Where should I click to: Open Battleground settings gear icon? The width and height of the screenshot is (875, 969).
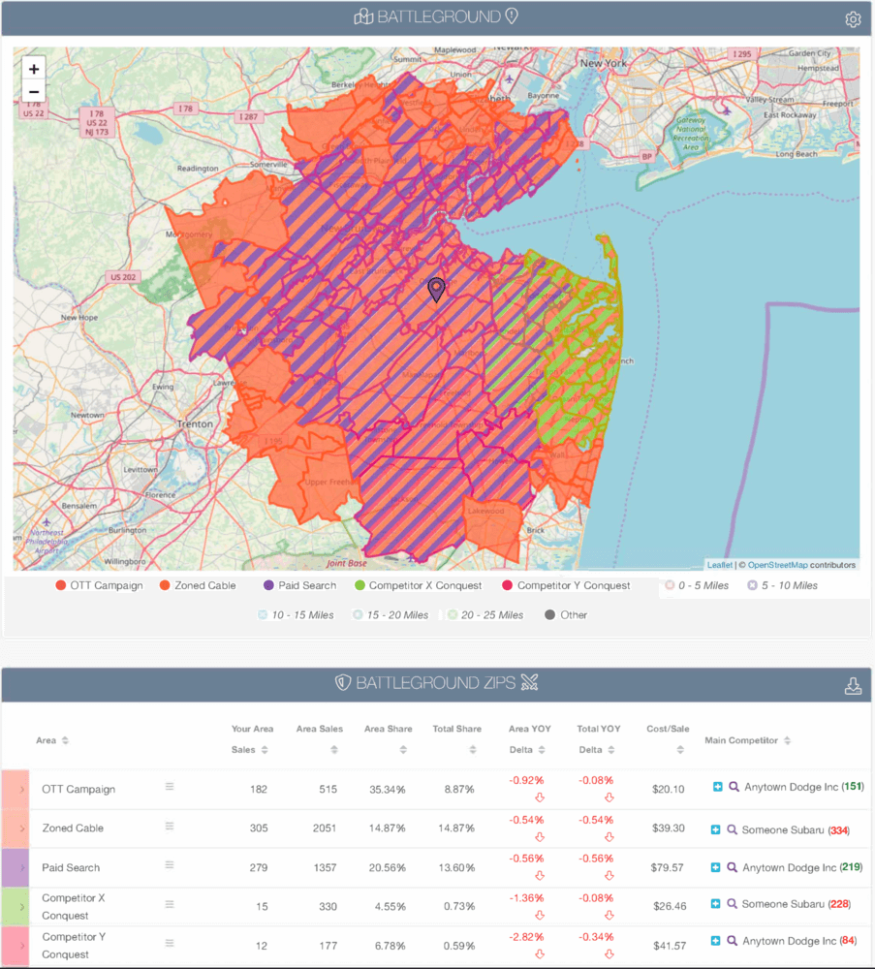(853, 19)
